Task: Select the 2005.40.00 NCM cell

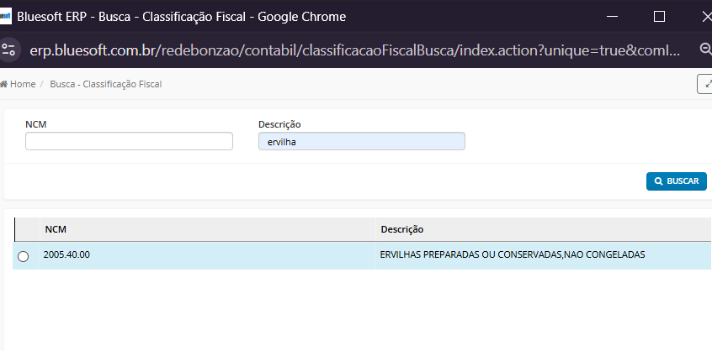Action: [x=66, y=254]
